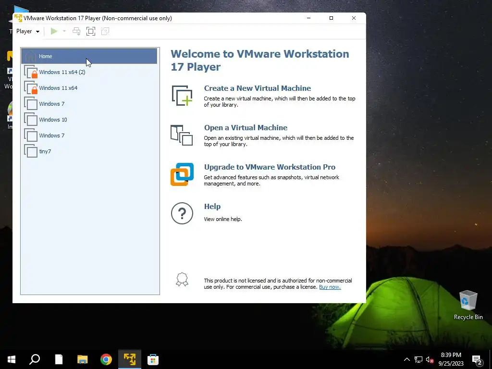Show hidden system tray icons

point(406,359)
